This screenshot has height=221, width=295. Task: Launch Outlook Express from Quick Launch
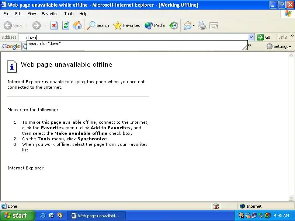51,215
